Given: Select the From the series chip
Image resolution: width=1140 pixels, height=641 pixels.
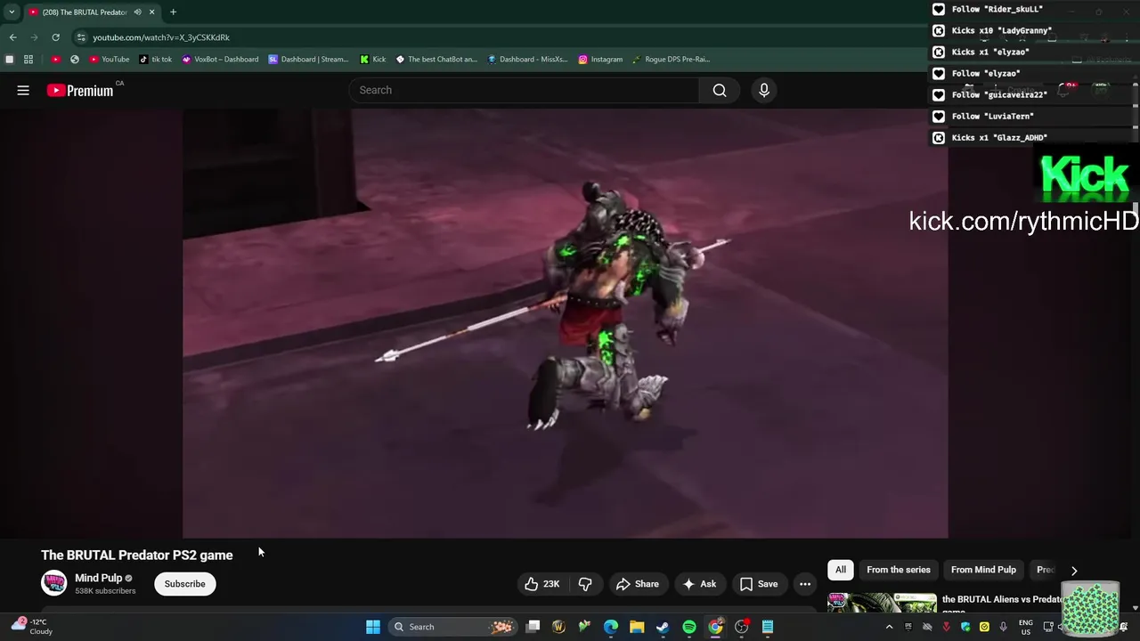Looking at the screenshot, I should point(899,570).
